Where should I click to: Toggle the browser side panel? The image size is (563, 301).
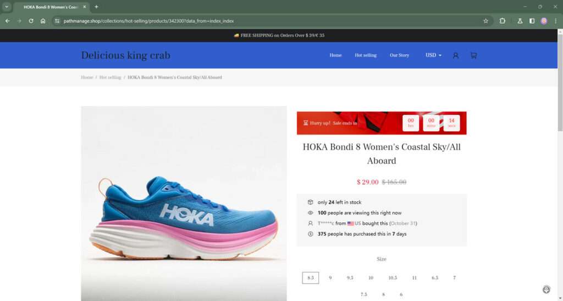click(x=532, y=21)
